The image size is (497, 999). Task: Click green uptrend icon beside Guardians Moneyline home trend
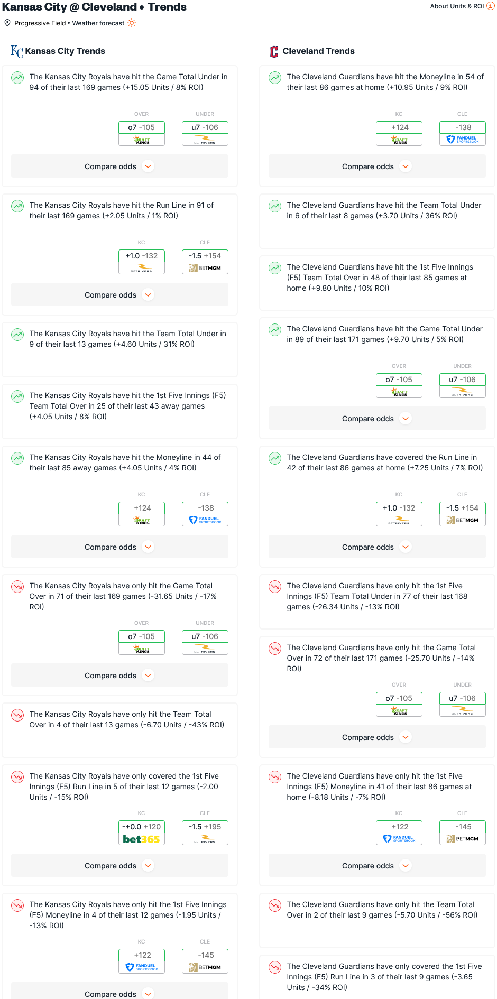[x=275, y=78]
